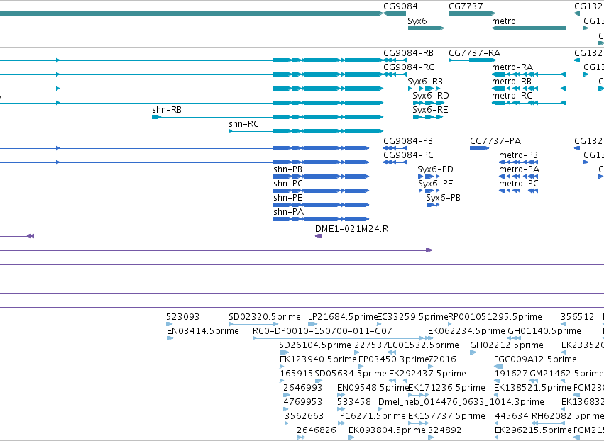Select the LP21684.5prime EST label
604x441 pixels.
tap(342, 317)
